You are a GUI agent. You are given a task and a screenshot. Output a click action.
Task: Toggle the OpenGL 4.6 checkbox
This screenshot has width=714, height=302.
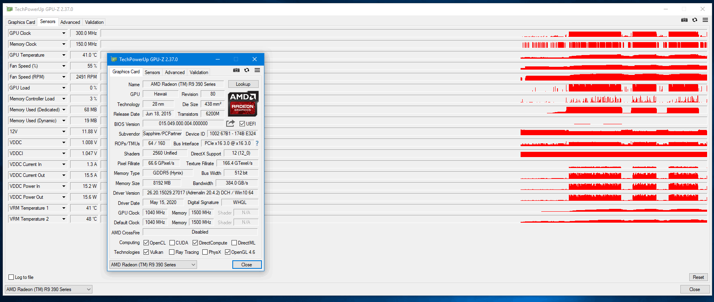click(x=227, y=252)
